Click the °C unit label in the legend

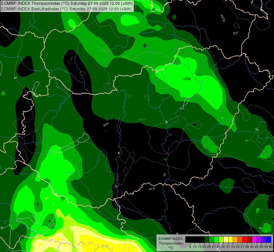click(171, 248)
